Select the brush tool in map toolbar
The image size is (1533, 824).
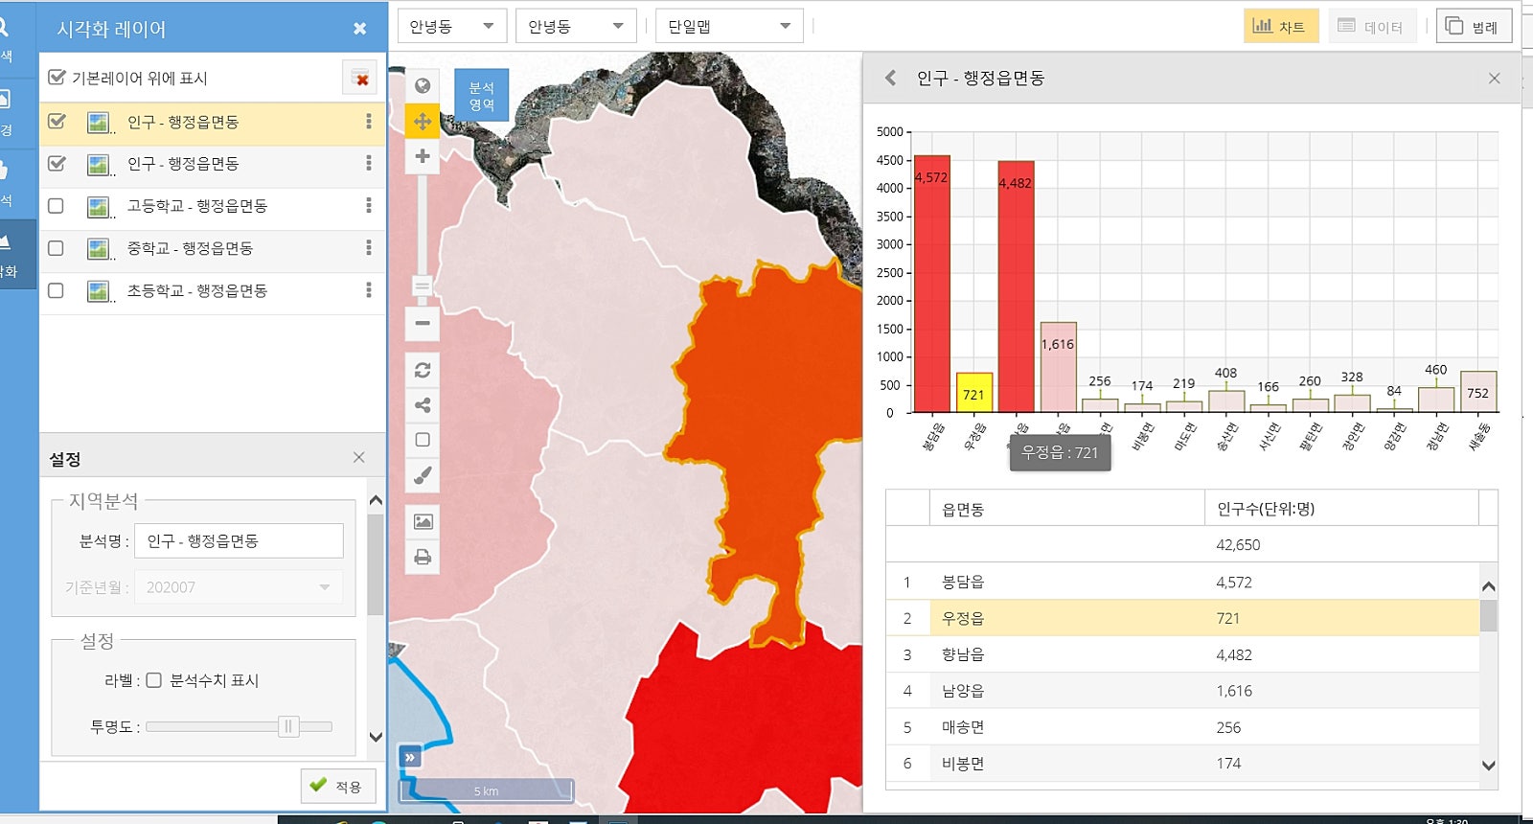coord(423,475)
